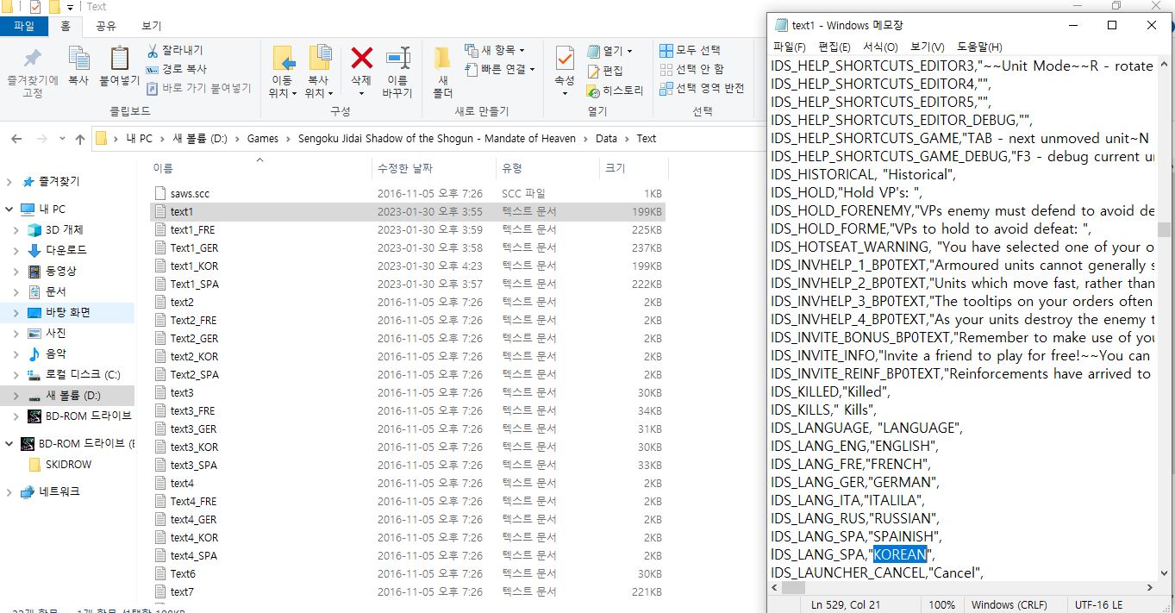Select the SKIDROW folder in sidebar

point(68,465)
